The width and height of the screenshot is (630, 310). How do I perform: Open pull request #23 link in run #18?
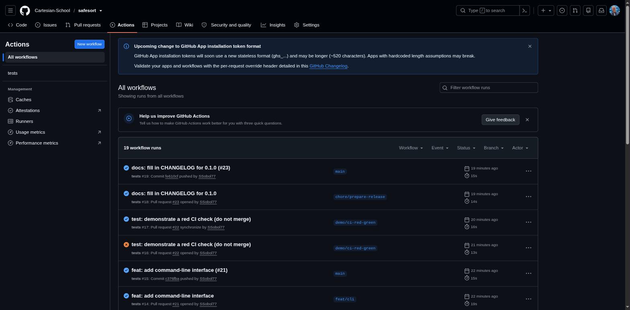tap(176, 202)
